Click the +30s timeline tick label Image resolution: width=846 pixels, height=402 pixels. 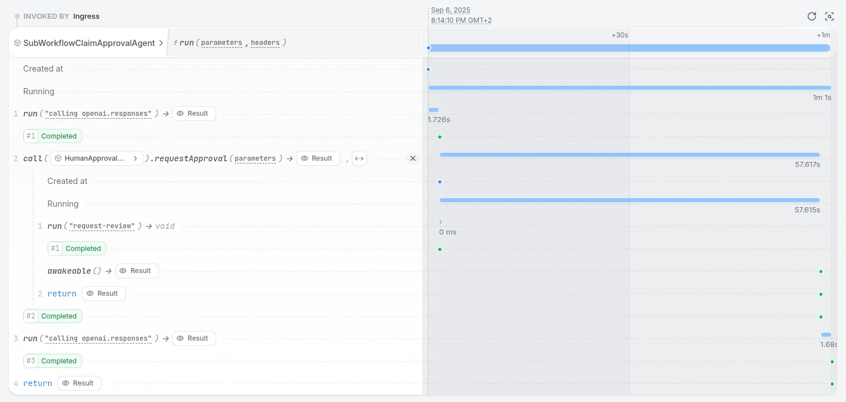[620, 35]
